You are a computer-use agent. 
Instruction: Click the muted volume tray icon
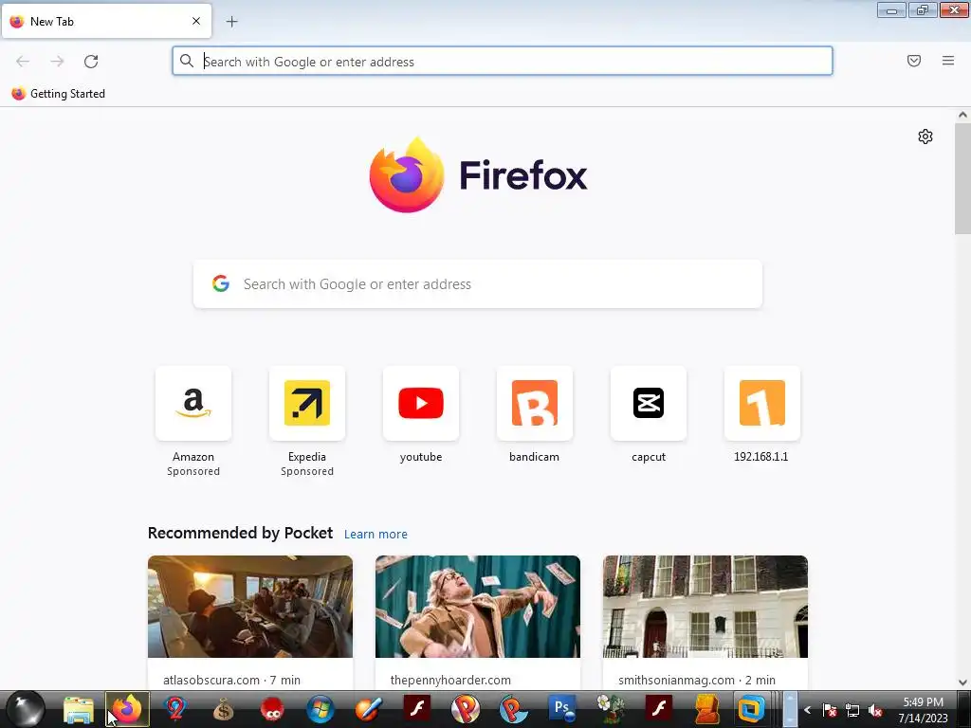click(x=875, y=711)
